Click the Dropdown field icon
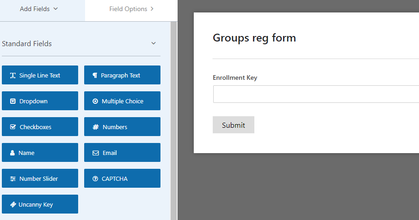 coord(13,101)
